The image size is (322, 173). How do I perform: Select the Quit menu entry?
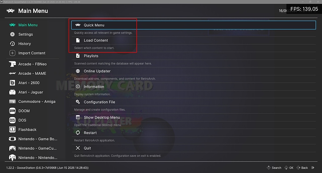tap(194, 148)
